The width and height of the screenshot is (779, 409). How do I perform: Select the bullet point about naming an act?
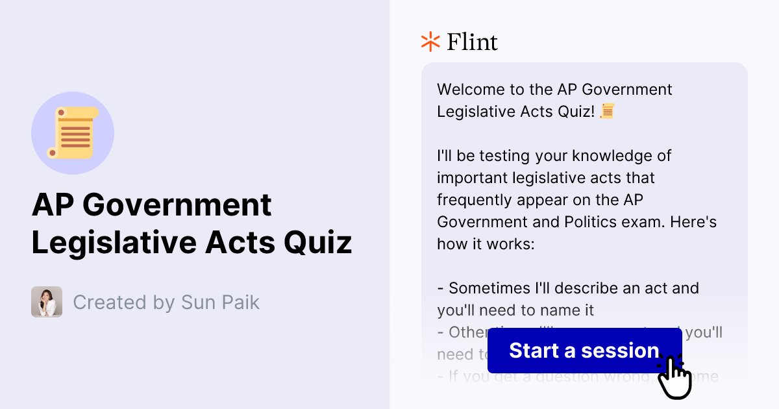click(569, 299)
